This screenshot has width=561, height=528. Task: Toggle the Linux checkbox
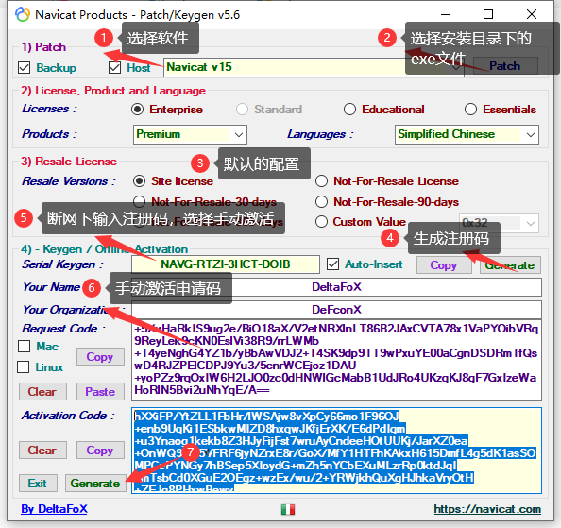coord(24,366)
